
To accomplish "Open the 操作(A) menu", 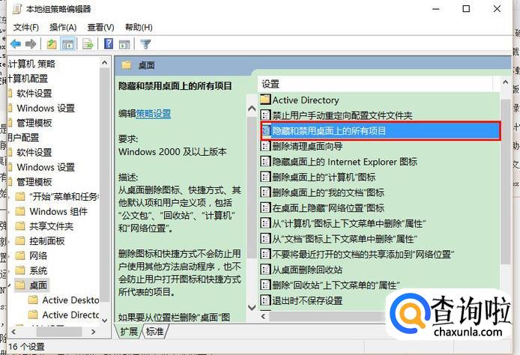I will pos(63,27).
